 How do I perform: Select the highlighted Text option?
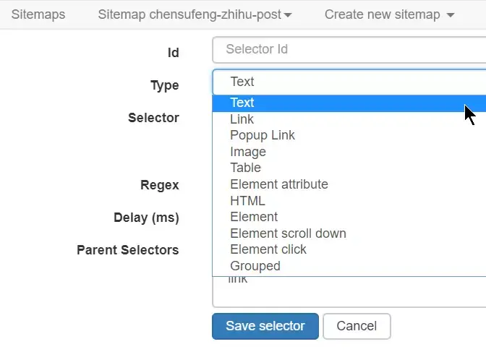point(242,103)
